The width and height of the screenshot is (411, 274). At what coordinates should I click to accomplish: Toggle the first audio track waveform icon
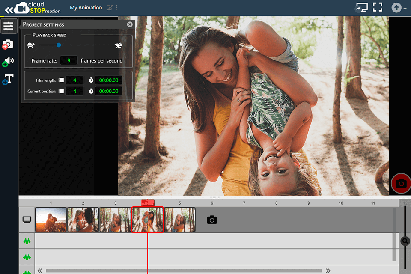(x=27, y=241)
